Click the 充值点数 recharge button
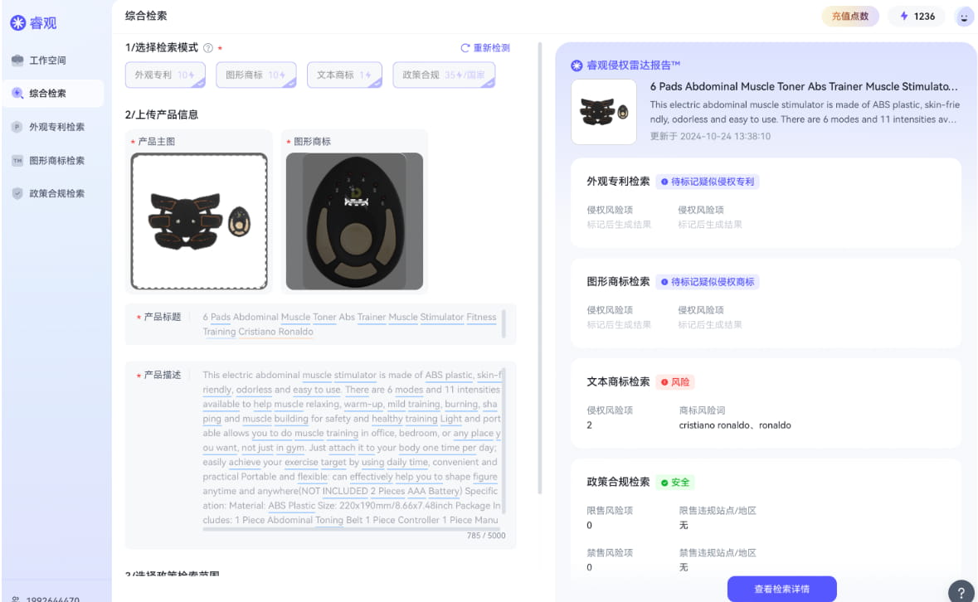The height and width of the screenshot is (602, 978). (849, 16)
